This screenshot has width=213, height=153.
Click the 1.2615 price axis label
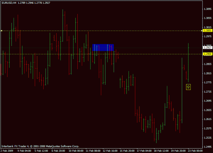208,119
